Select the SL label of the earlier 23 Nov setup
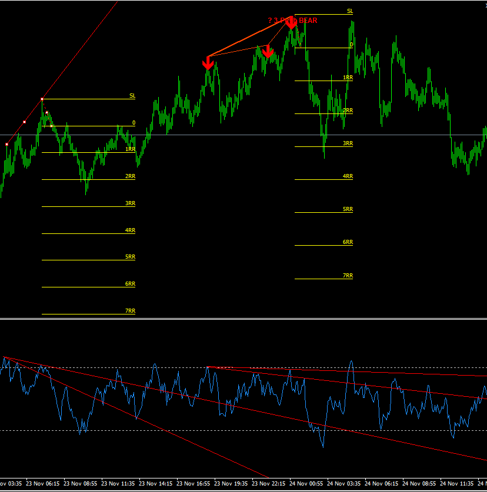Image resolution: width=487 pixels, height=492 pixels. [x=132, y=95]
